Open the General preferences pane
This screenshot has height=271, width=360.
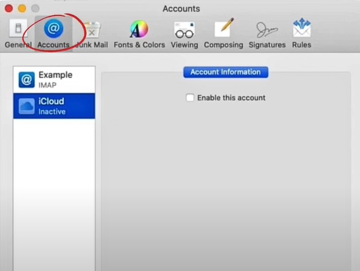click(18, 33)
